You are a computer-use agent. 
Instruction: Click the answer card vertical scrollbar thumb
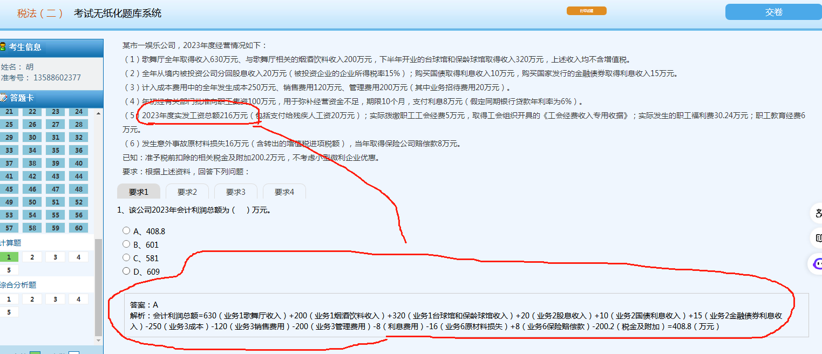tap(98, 286)
